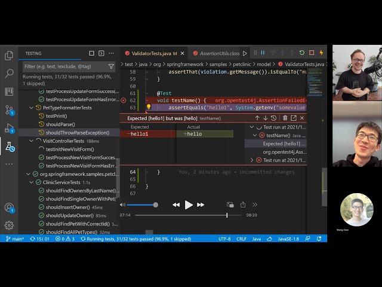Click CRLF line ending in status bar
Viewport: 382px width, 287px height.
241,239
